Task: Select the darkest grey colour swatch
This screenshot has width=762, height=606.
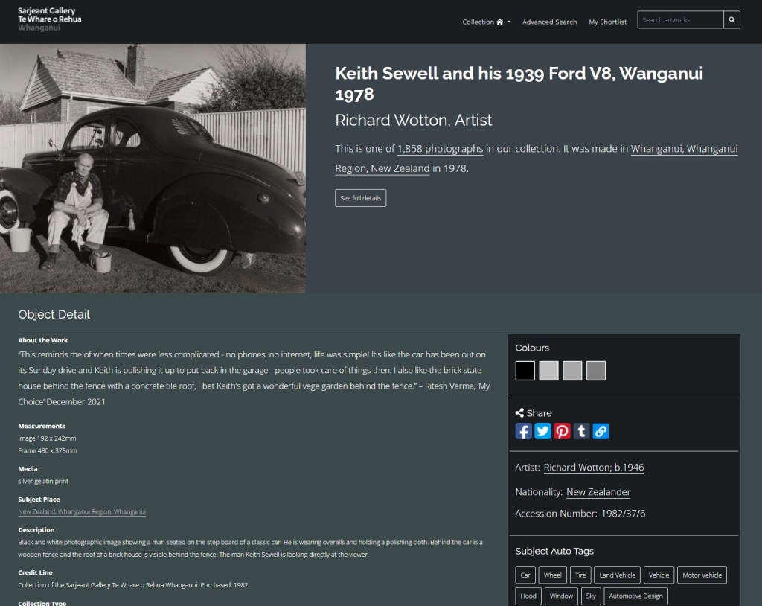Action: (x=596, y=371)
